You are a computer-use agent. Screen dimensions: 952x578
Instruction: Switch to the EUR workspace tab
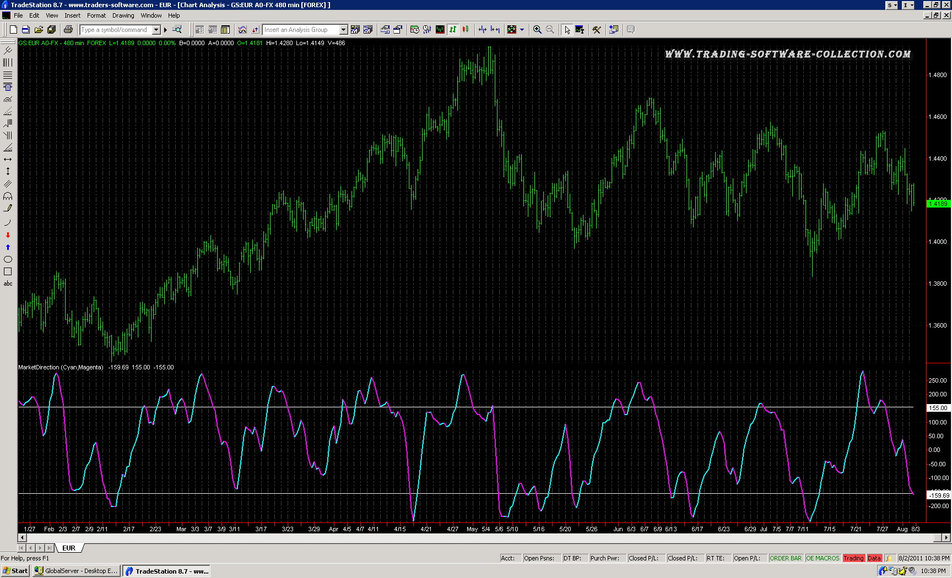tap(69, 548)
